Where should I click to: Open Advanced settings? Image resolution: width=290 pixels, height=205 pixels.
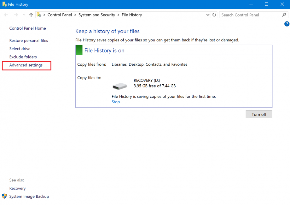click(x=26, y=65)
